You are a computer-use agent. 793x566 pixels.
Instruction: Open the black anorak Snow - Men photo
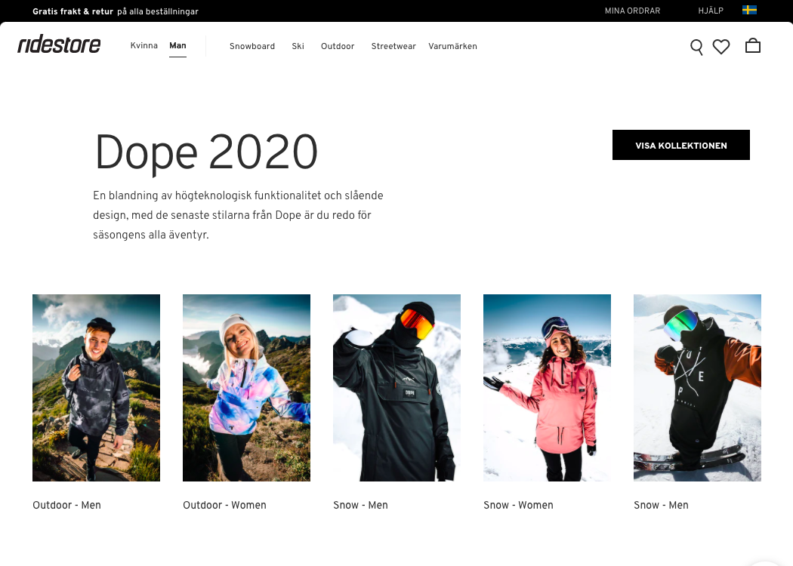(396, 388)
